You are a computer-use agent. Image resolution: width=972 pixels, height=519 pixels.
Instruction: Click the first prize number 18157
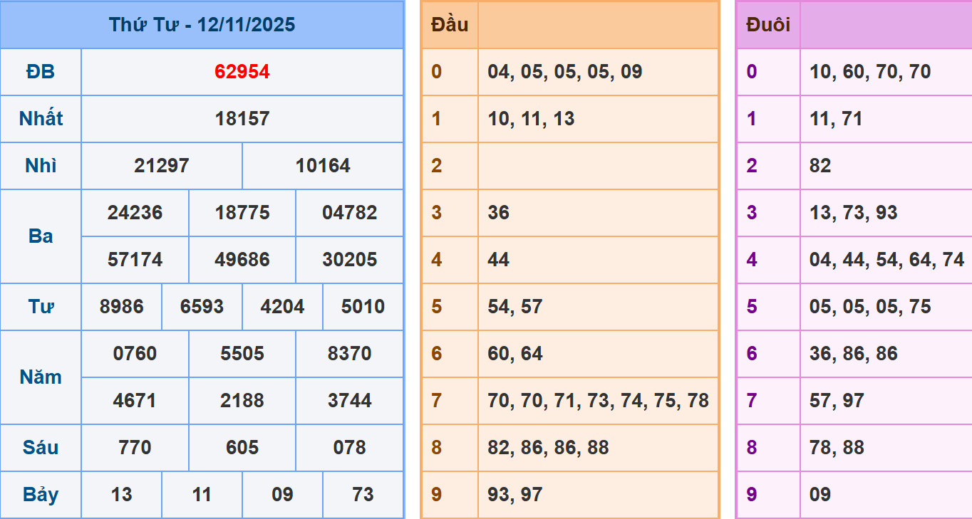click(242, 119)
